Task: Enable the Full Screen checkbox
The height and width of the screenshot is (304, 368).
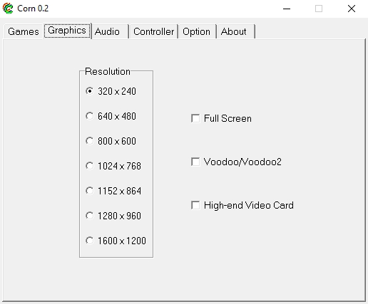Action: coord(221,118)
